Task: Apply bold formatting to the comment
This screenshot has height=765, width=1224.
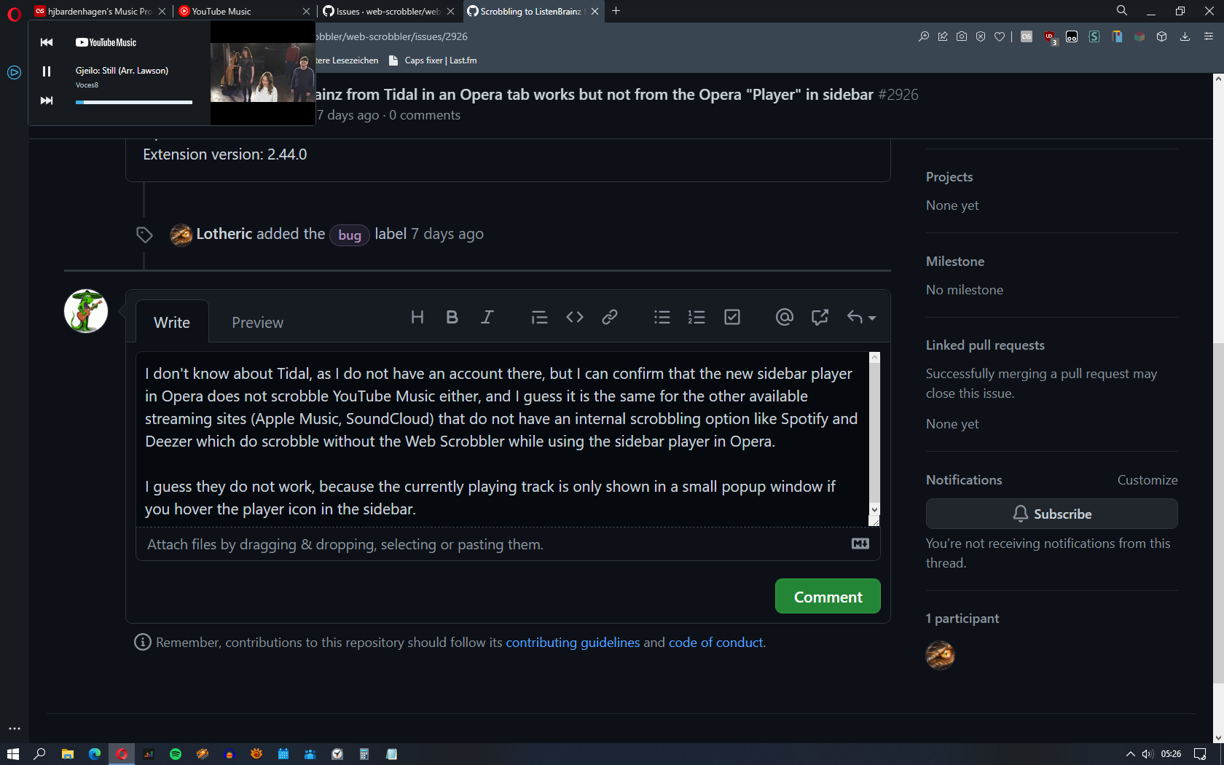Action: coord(452,317)
